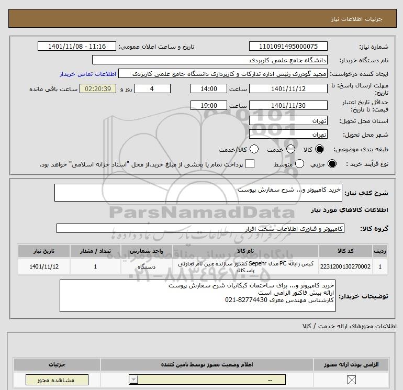Viewport: 403px width, 390px height.
Task: Click product code 2231200130270002 cell
Action: (345, 266)
